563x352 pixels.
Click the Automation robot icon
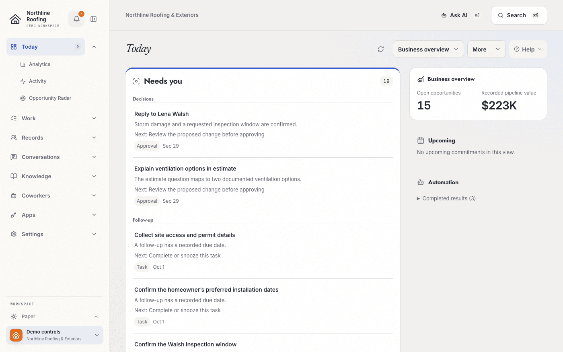point(421,182)
